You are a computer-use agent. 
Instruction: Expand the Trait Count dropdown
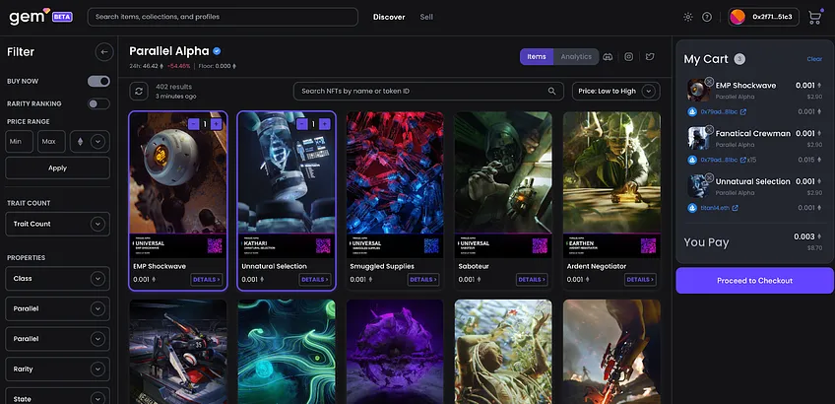pos(57,224)
